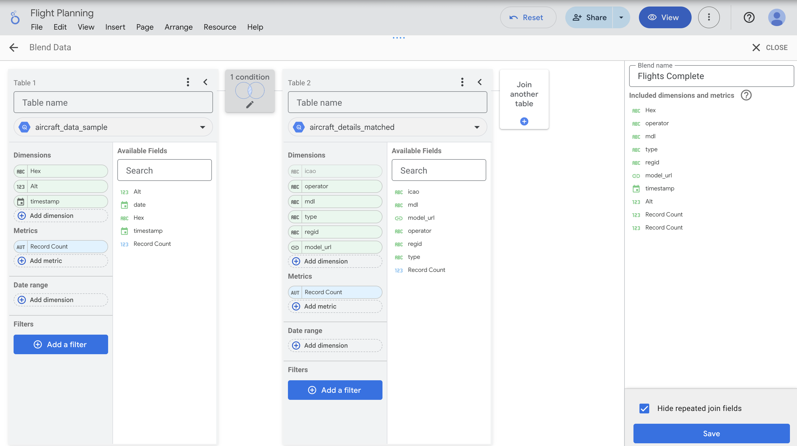Viewport: 797px width, 446px height.
Task: Open the three-dot more options button in header
Action: 709,17
